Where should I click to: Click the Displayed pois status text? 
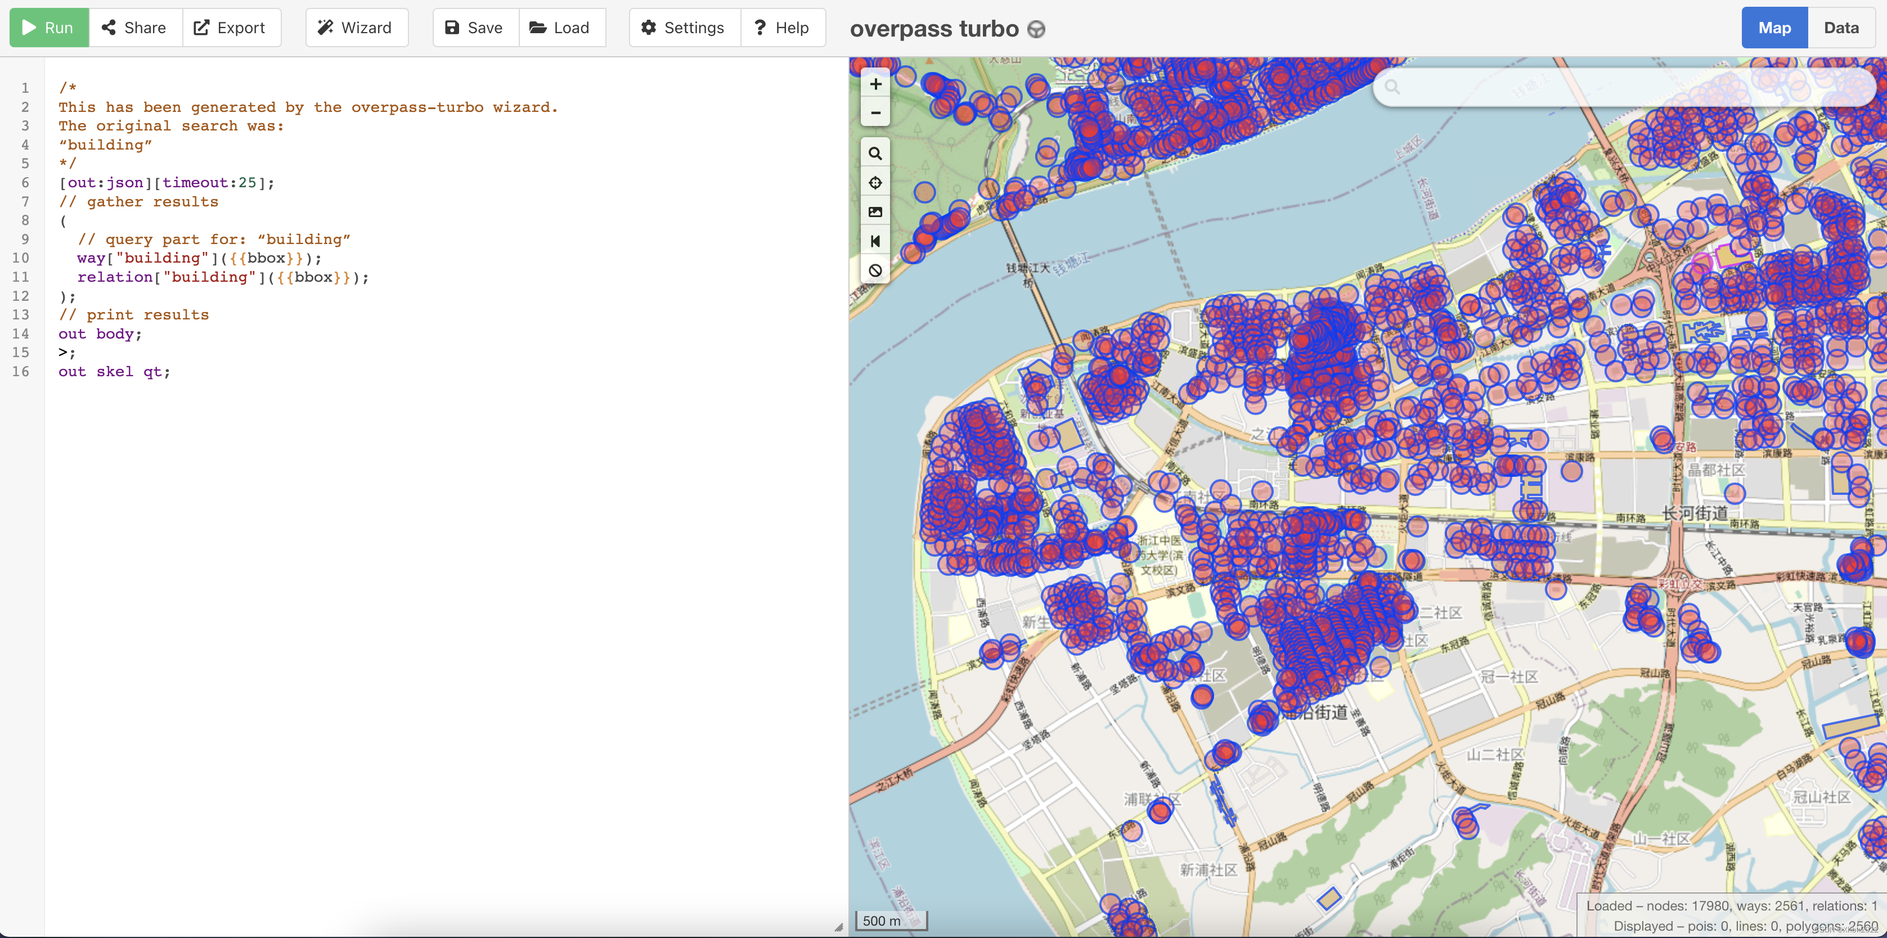coord(1746,926)
